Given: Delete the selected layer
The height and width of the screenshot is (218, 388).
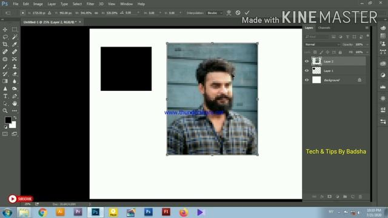Looking at the screenshot, I should pyautogui.click(x=360, y=197).
